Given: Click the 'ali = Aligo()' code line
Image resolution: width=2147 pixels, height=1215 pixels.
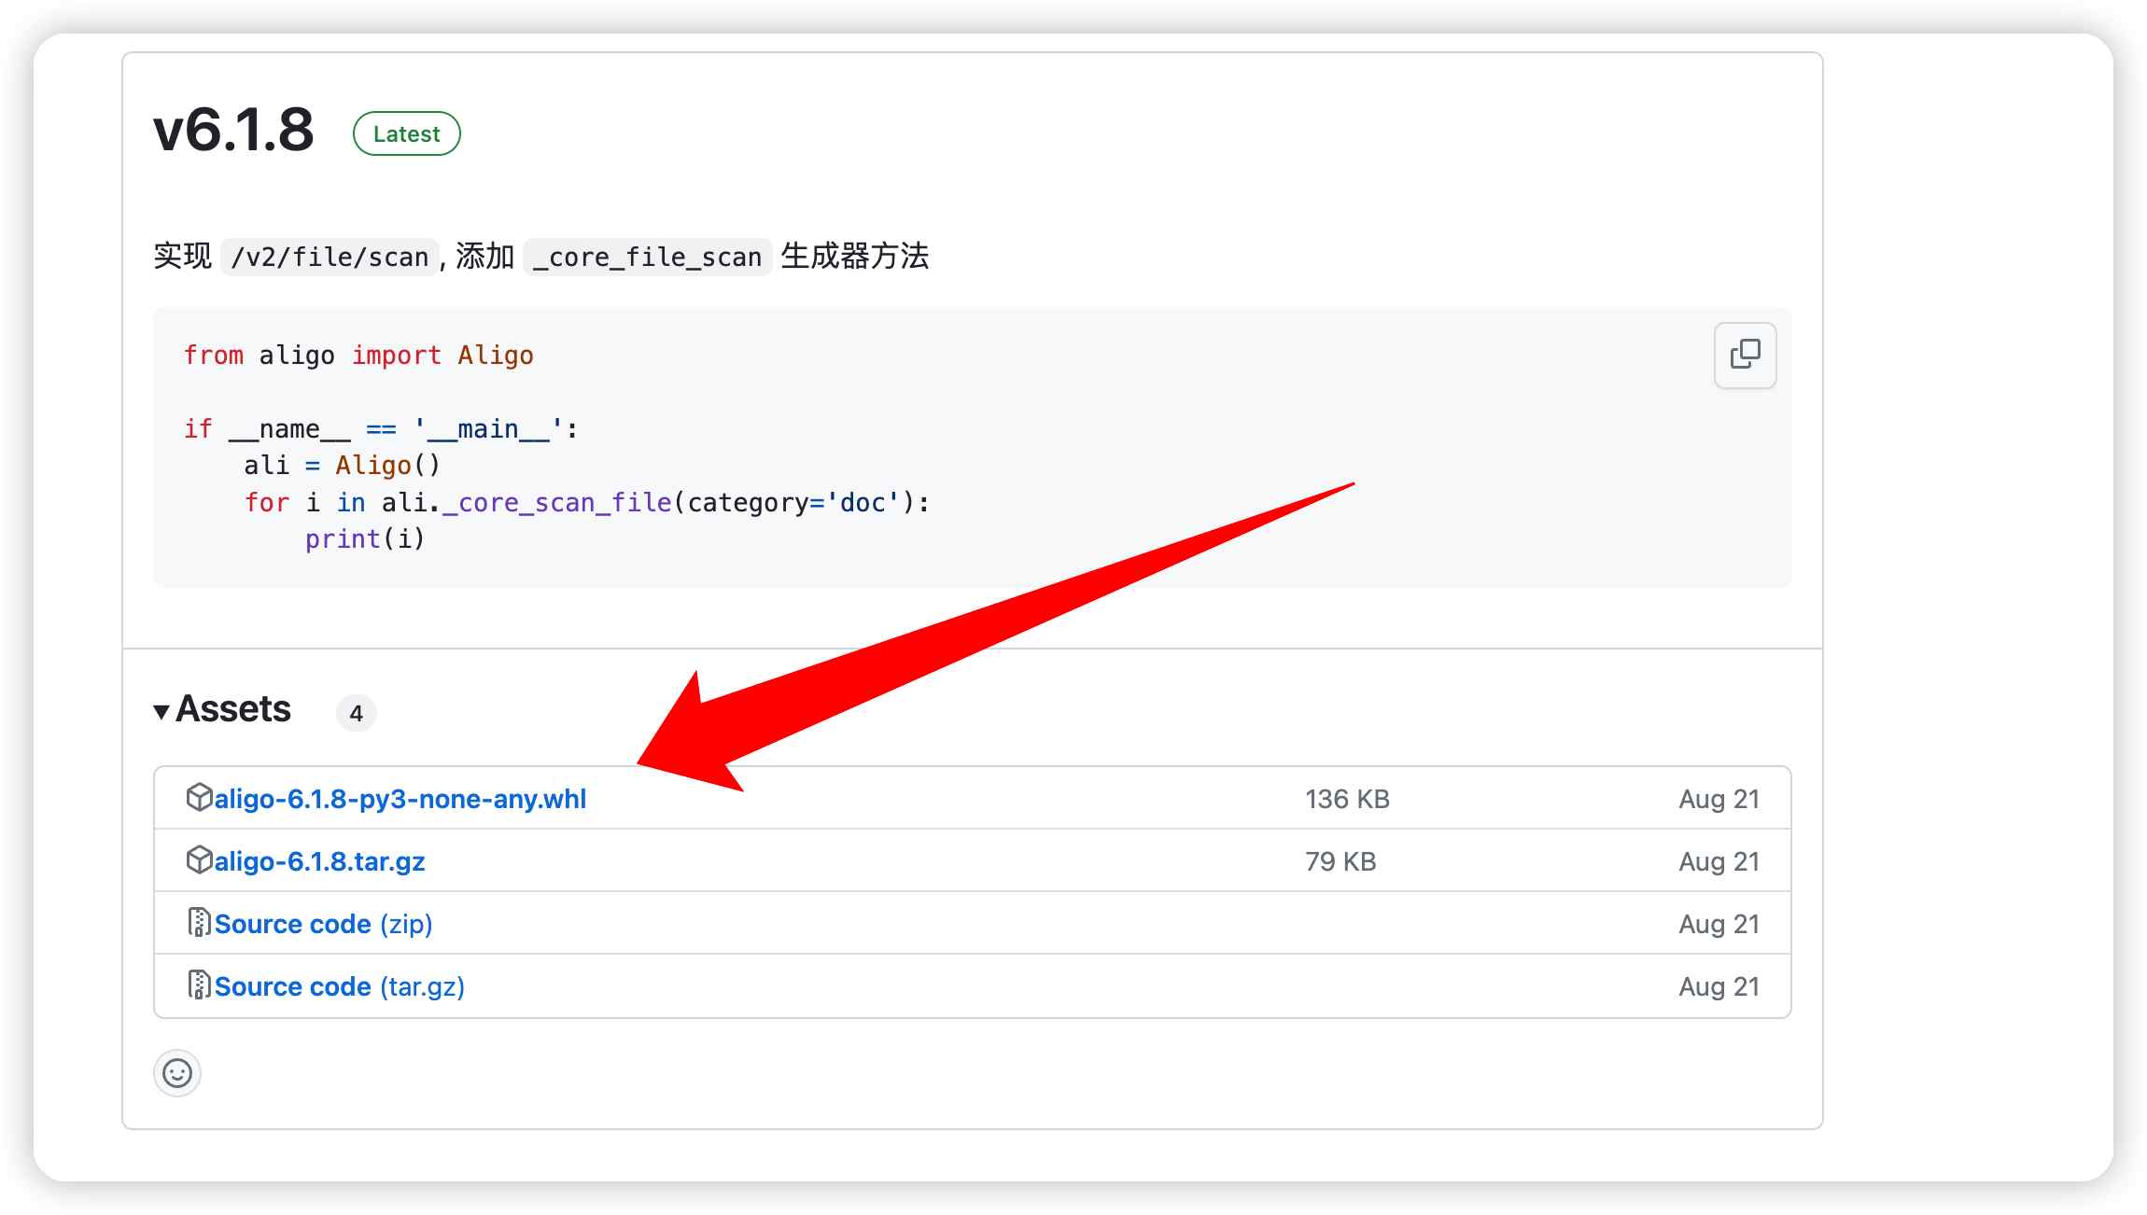Looking at the screenshot, I should tap(342, 466).
